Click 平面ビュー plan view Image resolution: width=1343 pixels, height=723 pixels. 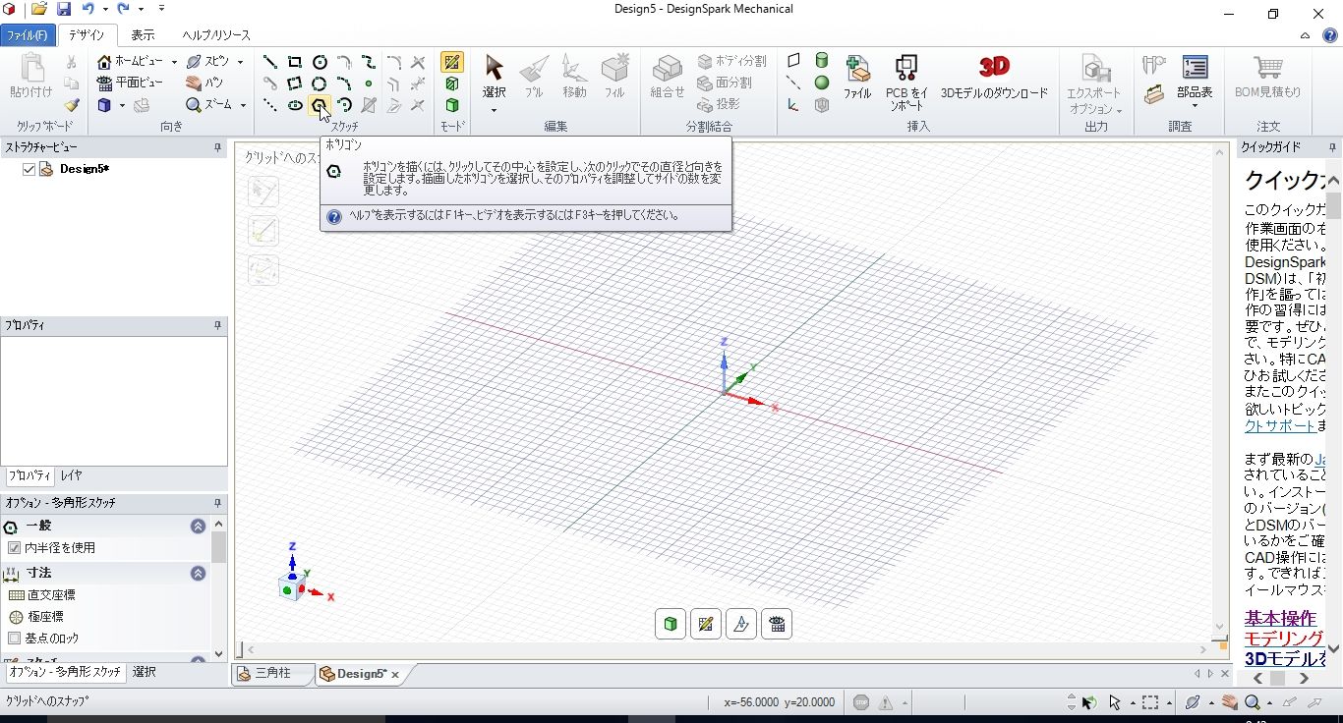coord(130,83)
